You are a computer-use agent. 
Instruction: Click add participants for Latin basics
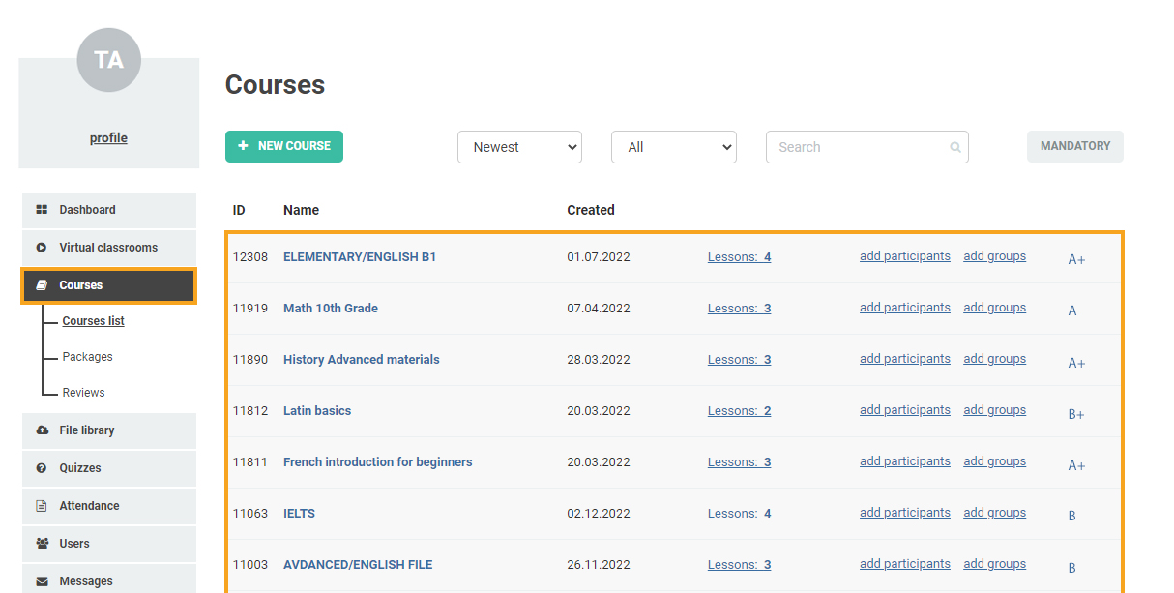904,410
